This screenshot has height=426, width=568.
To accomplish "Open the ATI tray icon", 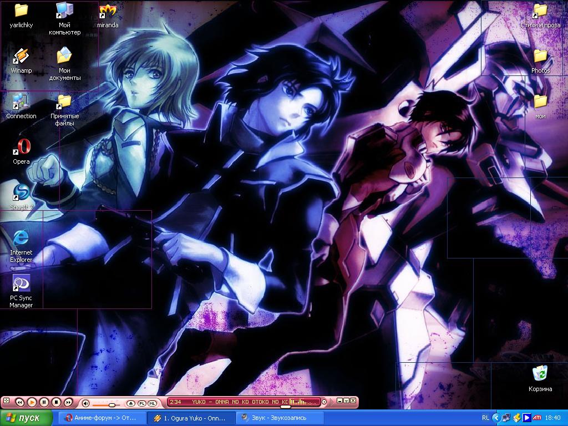I will tap(537, 418).
